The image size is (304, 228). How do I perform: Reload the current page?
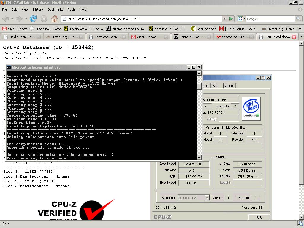33,19
